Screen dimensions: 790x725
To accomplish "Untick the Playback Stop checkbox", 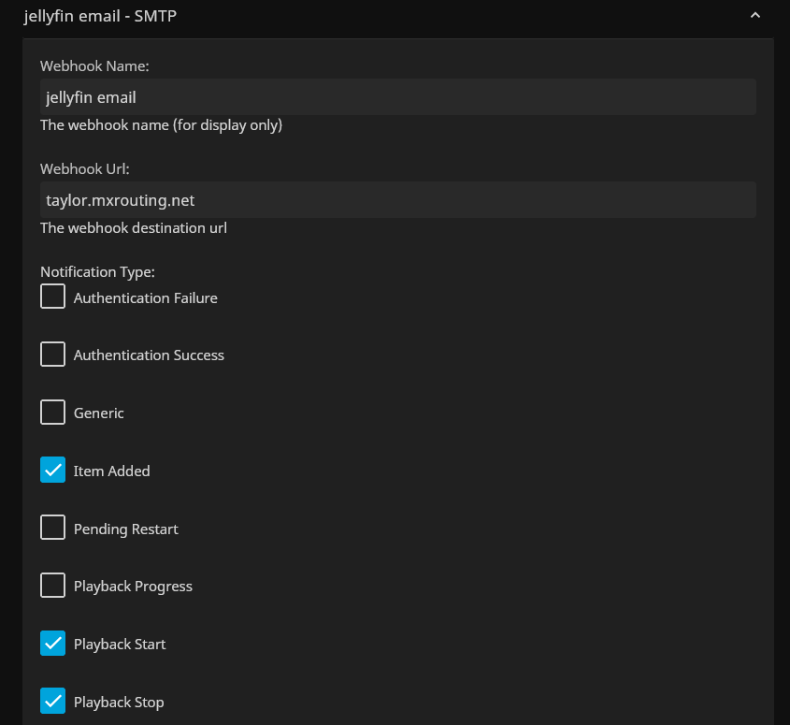I will (x=53, y=702).
